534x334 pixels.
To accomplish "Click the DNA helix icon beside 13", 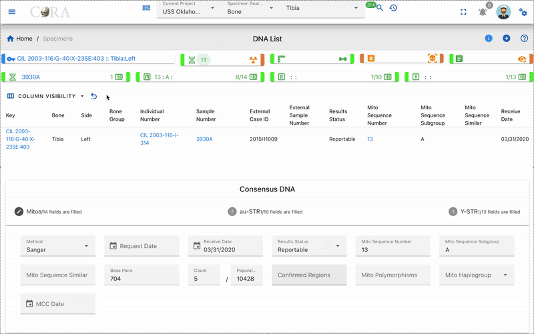I will click(x=192, y=60).
